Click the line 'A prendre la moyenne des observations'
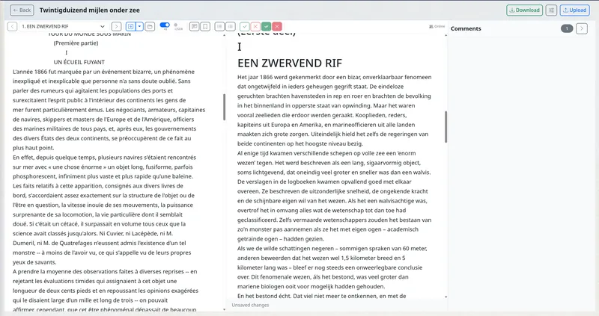The height and width of the screenshot is (316, 599). (105, 272)
